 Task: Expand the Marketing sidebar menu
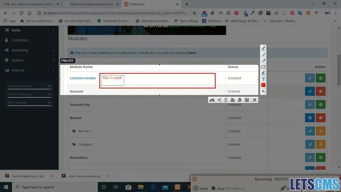click(x=29, y=50)
